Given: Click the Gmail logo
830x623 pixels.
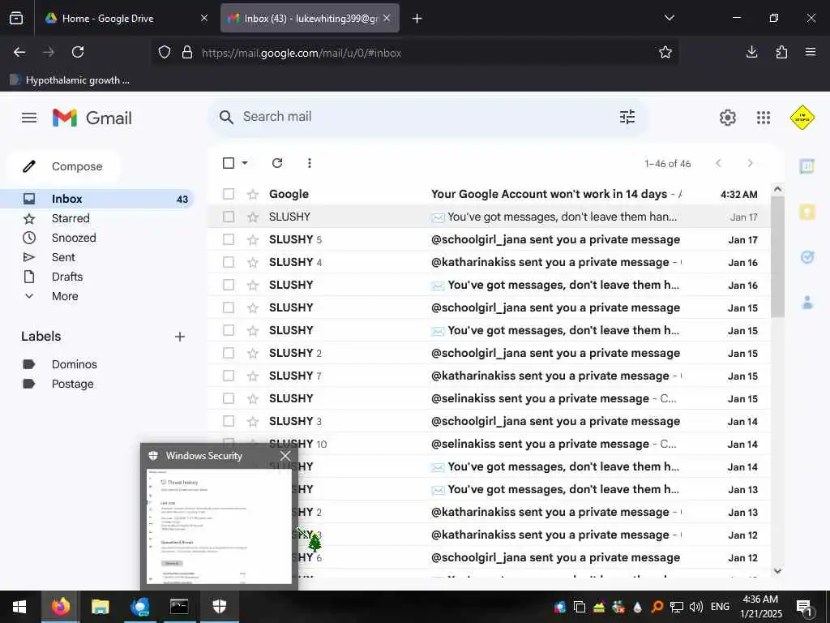Looking at the screenshot, I should click(92, 118).
